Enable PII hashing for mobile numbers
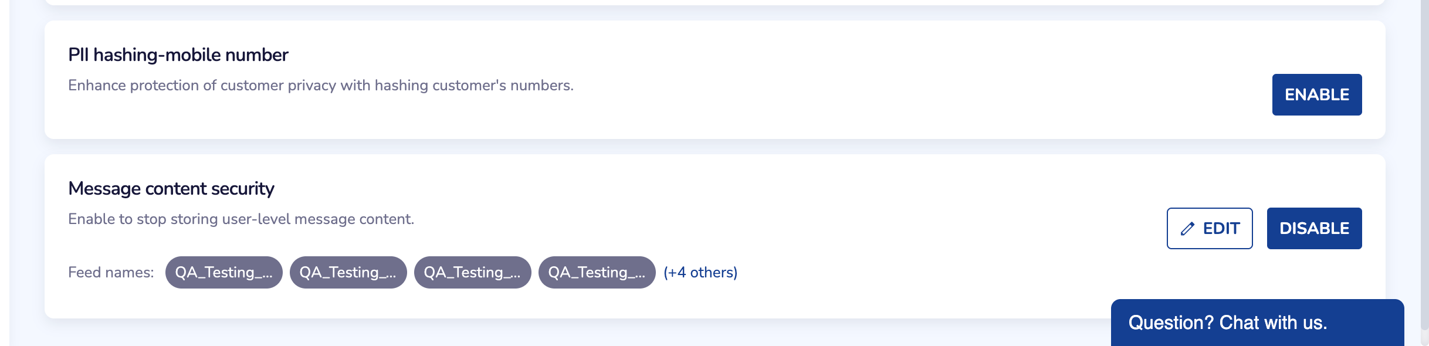Viewport: 1429px width, 346px height. tap(1316, 94)
